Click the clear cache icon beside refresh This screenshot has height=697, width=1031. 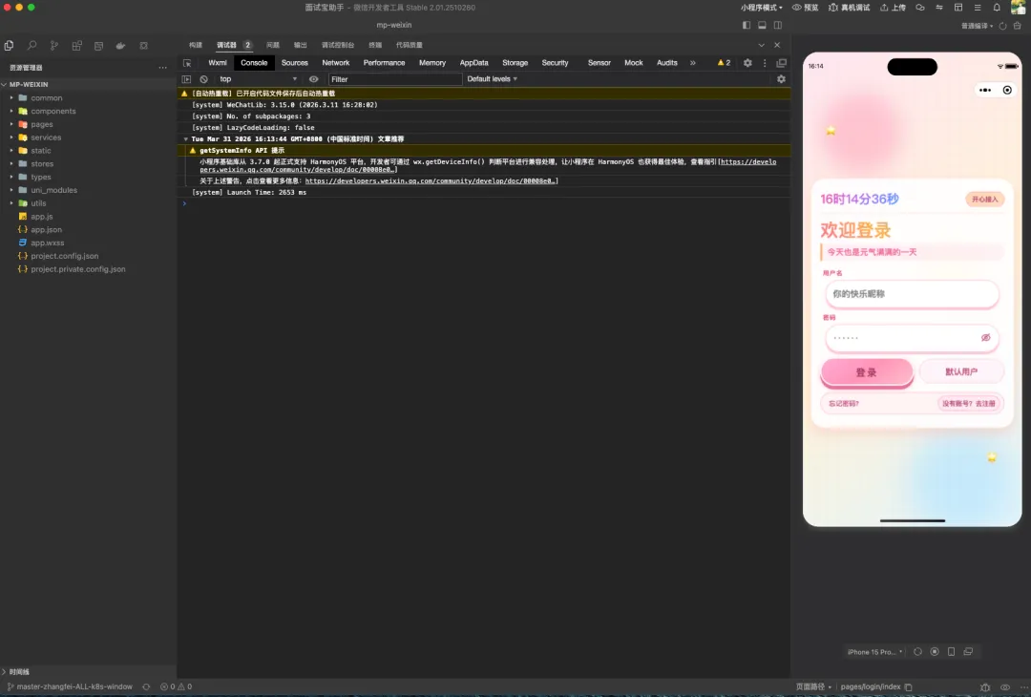(1018, 26)
